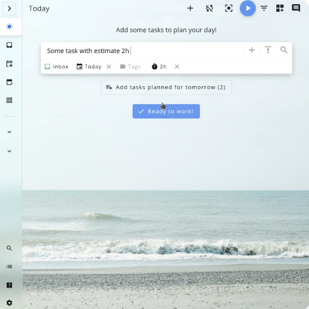Expand the collapsed sidebar with chevron
This screenshot has height=309, width=309.
coord(9,9)
